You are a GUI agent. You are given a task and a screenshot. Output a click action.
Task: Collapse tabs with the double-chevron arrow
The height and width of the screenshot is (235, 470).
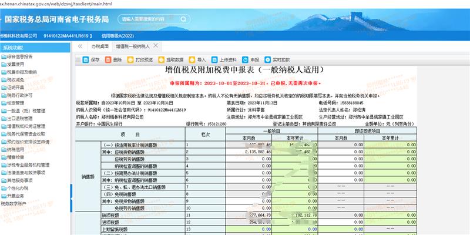pos(79,45)
